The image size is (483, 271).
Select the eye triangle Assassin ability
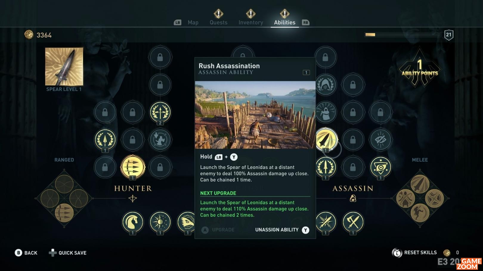tap(380, 167)
